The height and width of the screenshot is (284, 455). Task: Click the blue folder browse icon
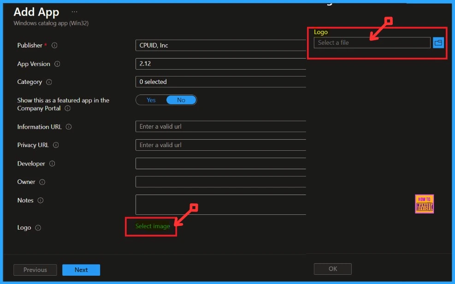tap(438, 42)
